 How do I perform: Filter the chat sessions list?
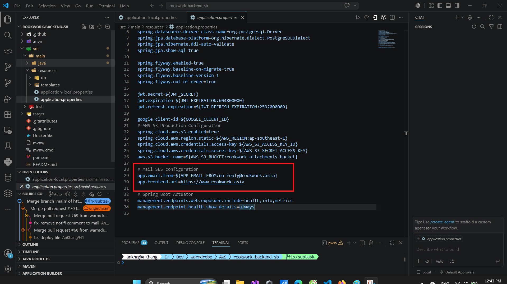click(x=491, y=27)
